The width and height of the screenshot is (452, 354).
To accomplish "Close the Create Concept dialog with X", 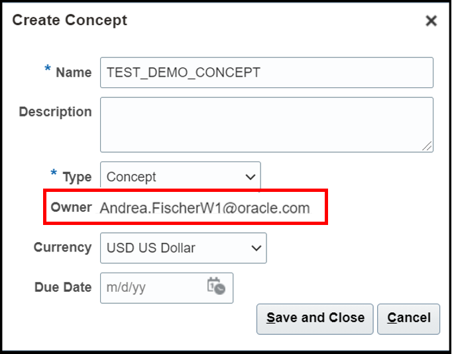I will 431,21.
